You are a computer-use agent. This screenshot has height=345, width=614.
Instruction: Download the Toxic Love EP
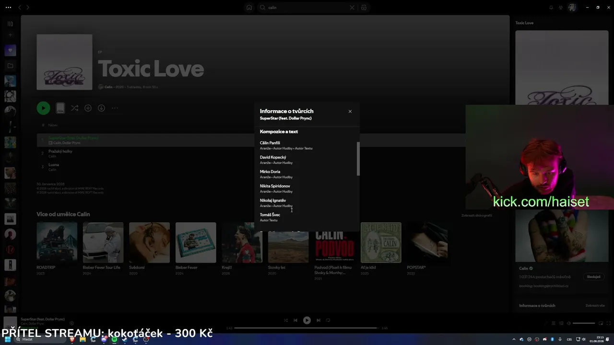[101, 108]
